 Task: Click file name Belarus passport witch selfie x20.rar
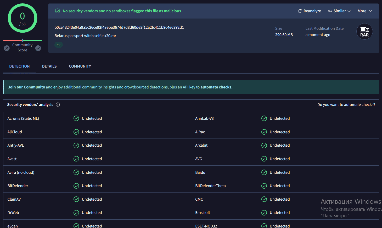coord(85,36)
